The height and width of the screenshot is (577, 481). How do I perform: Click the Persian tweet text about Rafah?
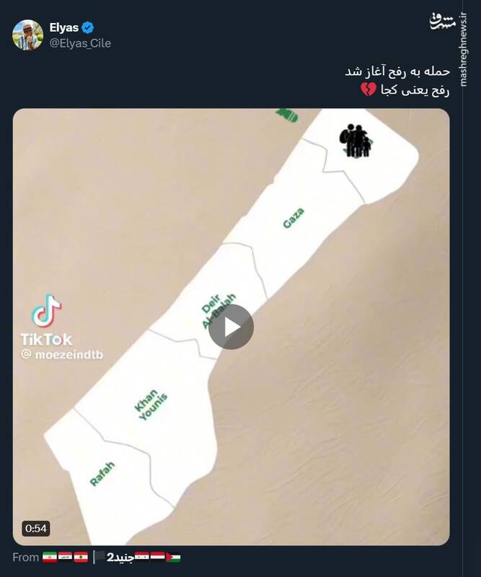pyautogui.click(x=397, y=81)
